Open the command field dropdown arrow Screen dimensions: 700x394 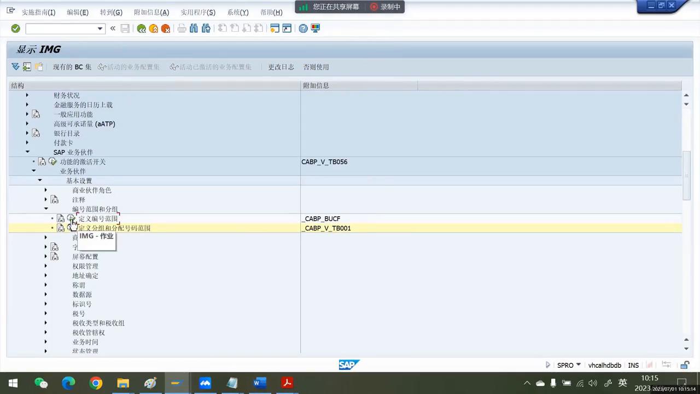click(100, 28)
